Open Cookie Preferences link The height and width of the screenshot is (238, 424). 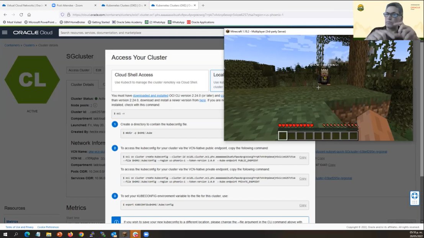[x=48, y=227]
